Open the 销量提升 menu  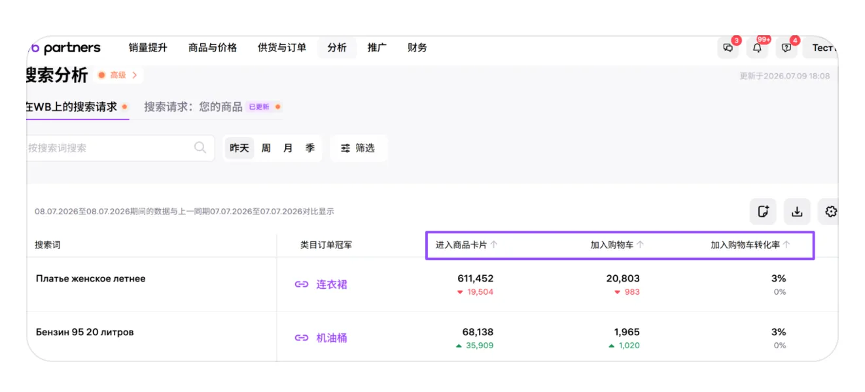[148, 48]
